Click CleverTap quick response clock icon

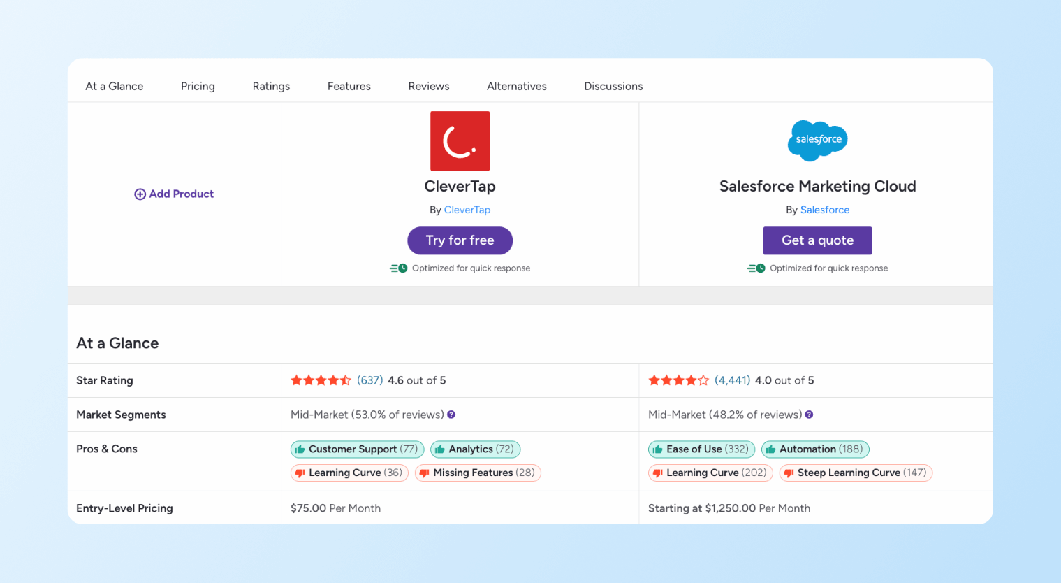pyautogui.click(x=399, y=268)
